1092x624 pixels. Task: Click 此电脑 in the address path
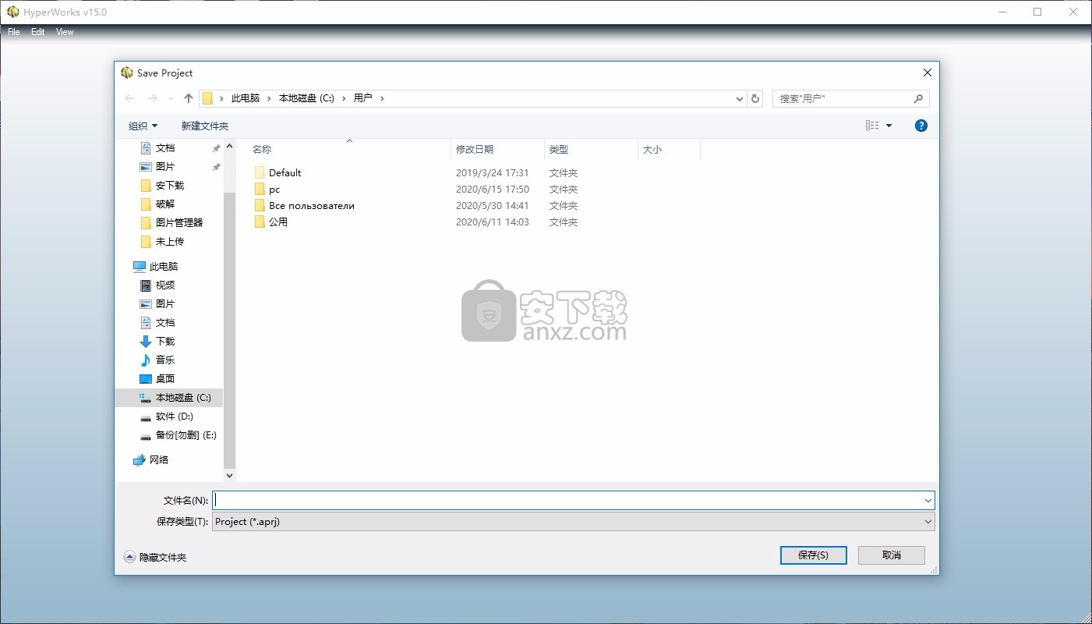[246, 98]
